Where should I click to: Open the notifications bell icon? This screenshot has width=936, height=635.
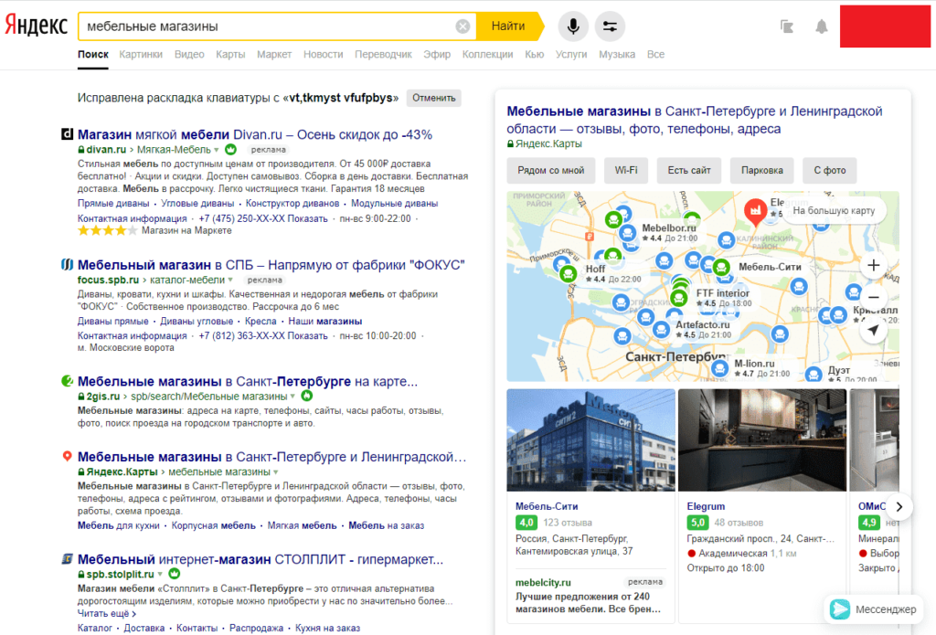click(x=822, y=26)
